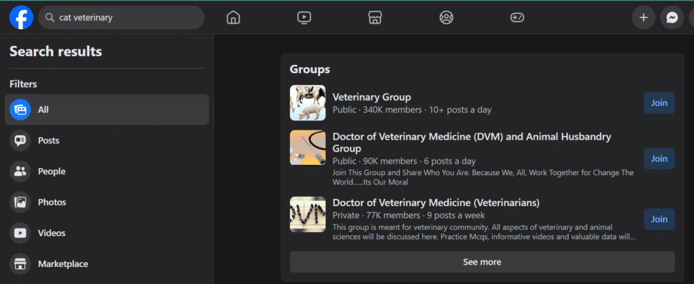Screen dimensions: 694x284
Task: Click the All filter icon
Action: (x=20, y=110)
